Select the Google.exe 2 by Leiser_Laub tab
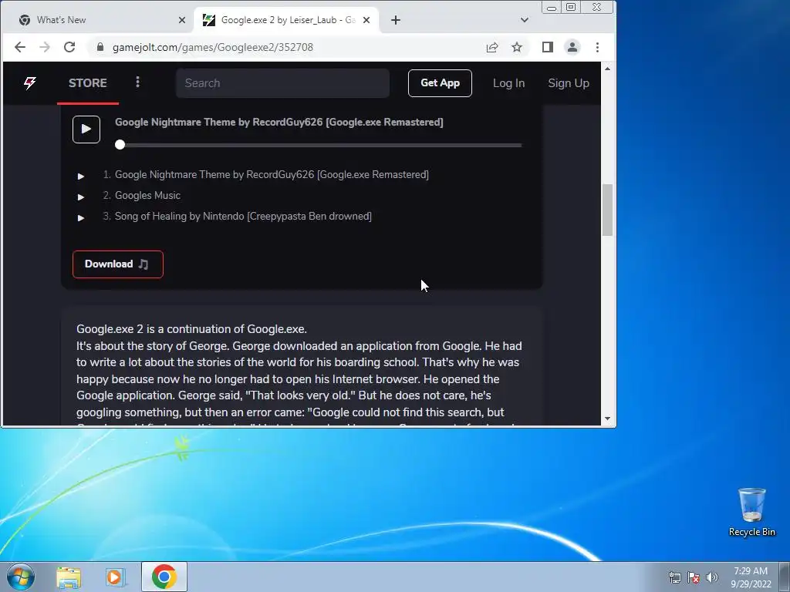Viewport: 790px width, 592px height. click(286, 19)
